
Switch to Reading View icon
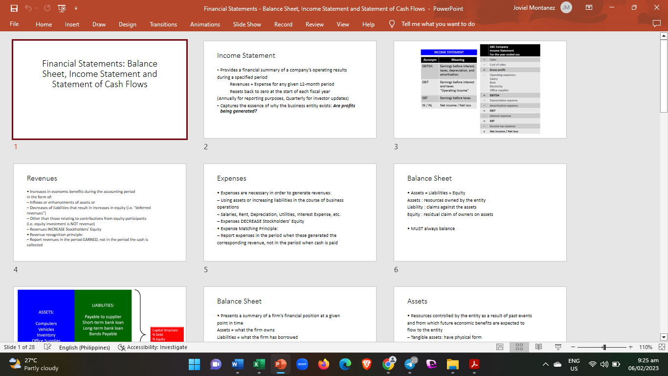coord(538,347)
